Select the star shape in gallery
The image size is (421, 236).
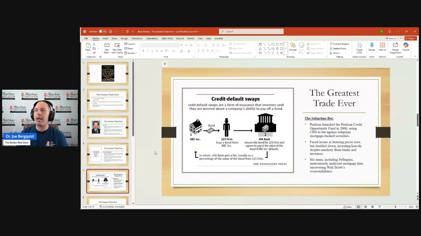281,53
